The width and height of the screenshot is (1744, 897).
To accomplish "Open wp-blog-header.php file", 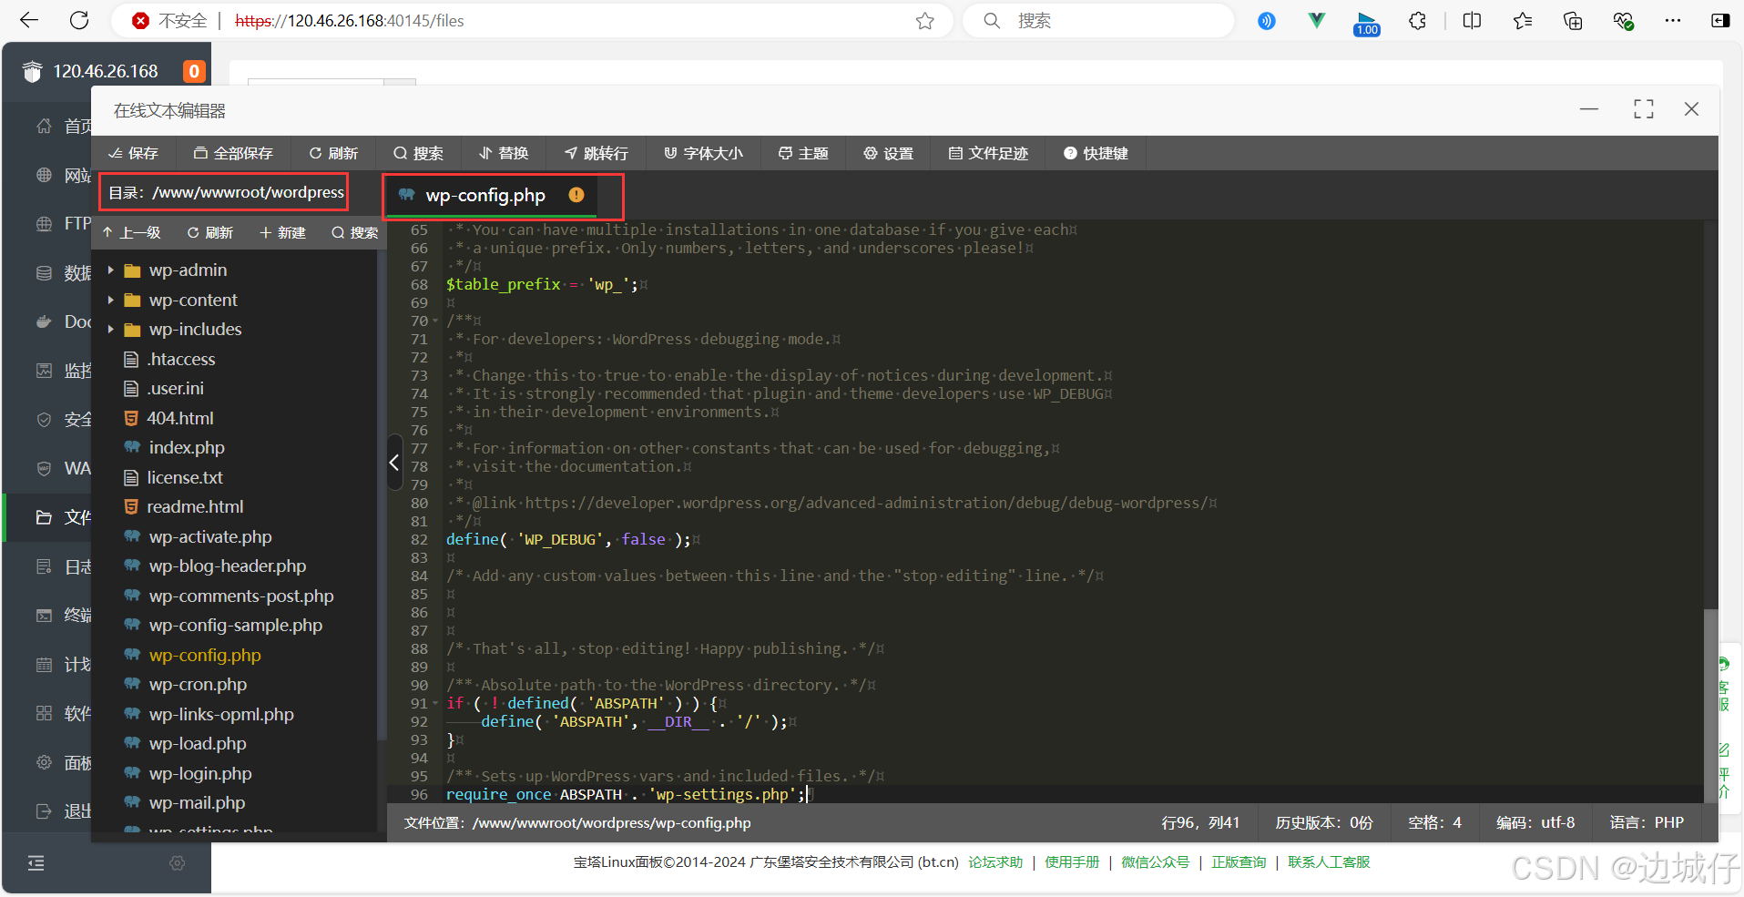I will [227, 566].
